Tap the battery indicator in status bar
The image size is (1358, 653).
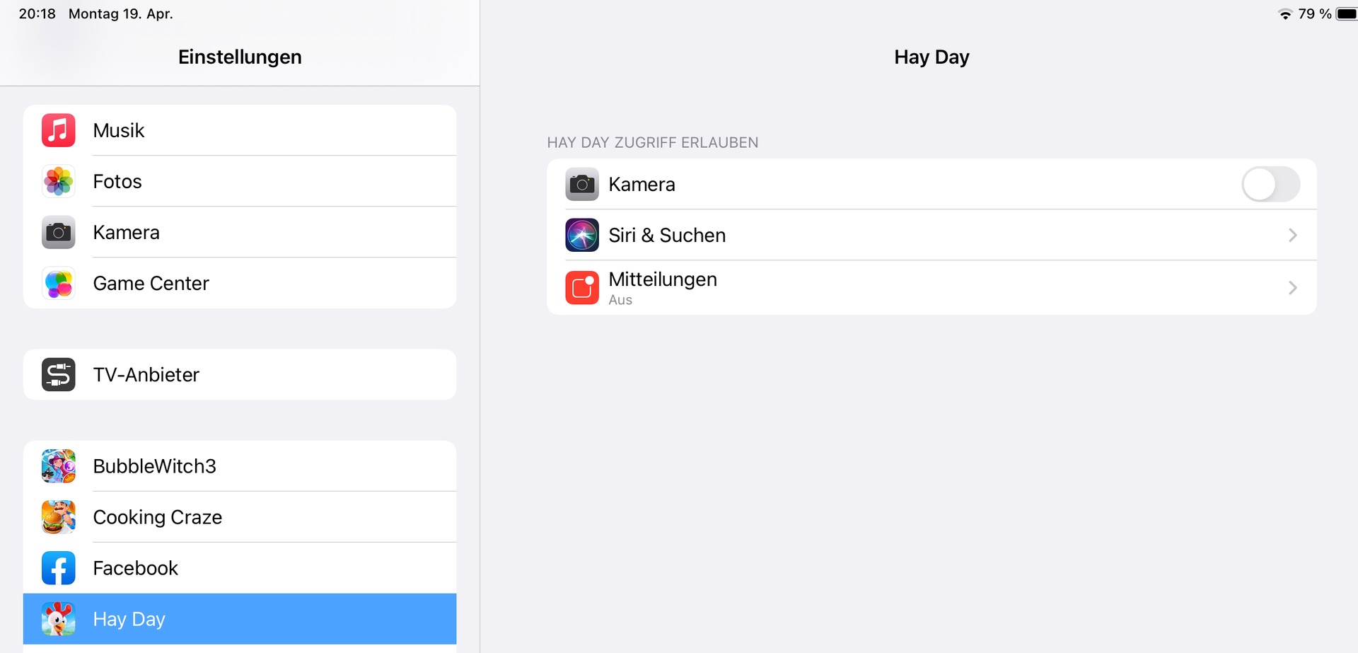pyautogui.click(x=1345, y=14)
